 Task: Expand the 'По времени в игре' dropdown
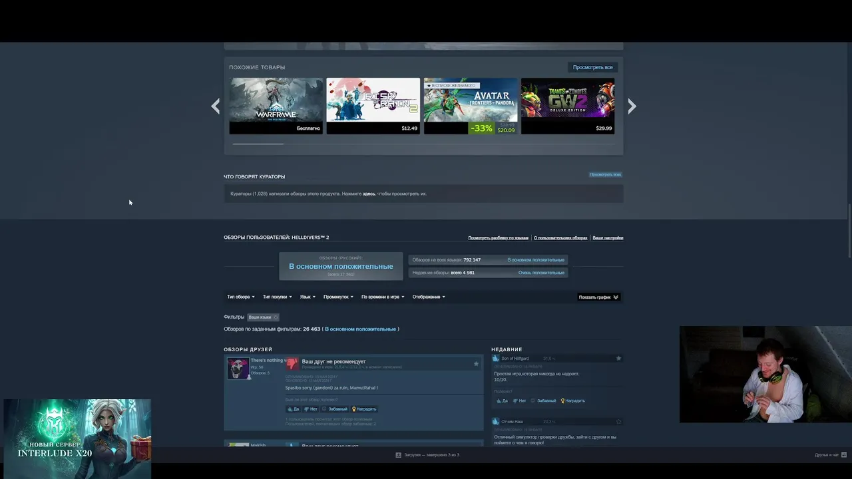[x=383, y=297]
